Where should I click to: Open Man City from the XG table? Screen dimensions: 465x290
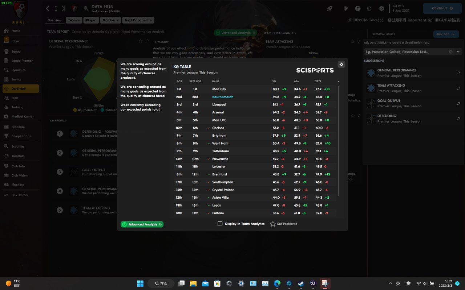pos(219,89)
